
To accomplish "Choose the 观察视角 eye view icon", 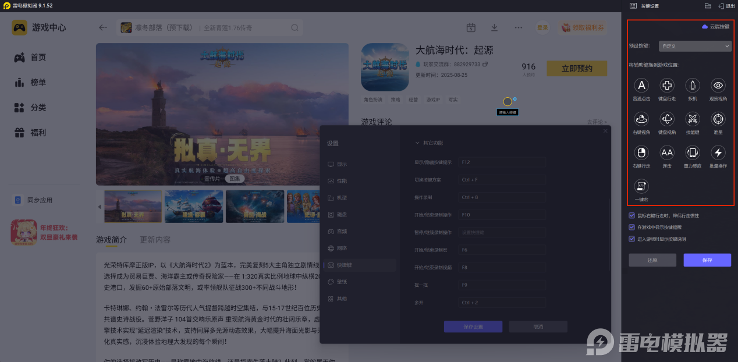I will coord(718,86).
